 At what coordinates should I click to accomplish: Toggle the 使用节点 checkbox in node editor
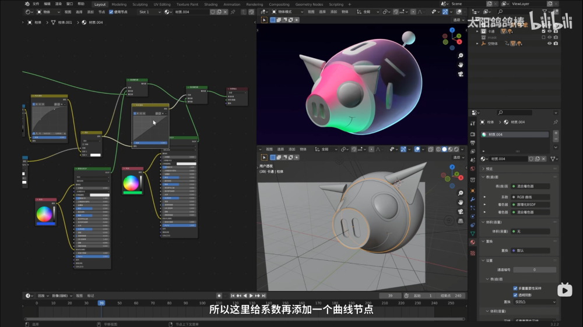tap(111, 12)
